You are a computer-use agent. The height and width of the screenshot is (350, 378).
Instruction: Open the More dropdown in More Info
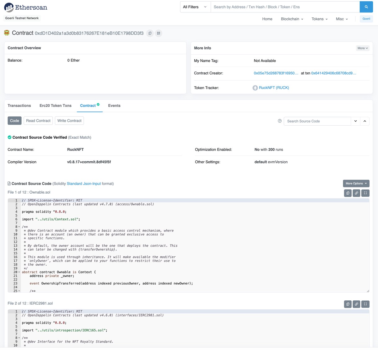pyautogui.click(x=363, y=48)
